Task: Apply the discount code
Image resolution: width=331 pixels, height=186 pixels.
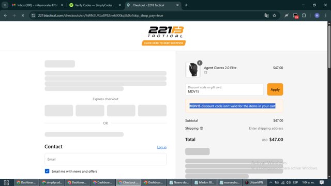Action: coord(275,89)
